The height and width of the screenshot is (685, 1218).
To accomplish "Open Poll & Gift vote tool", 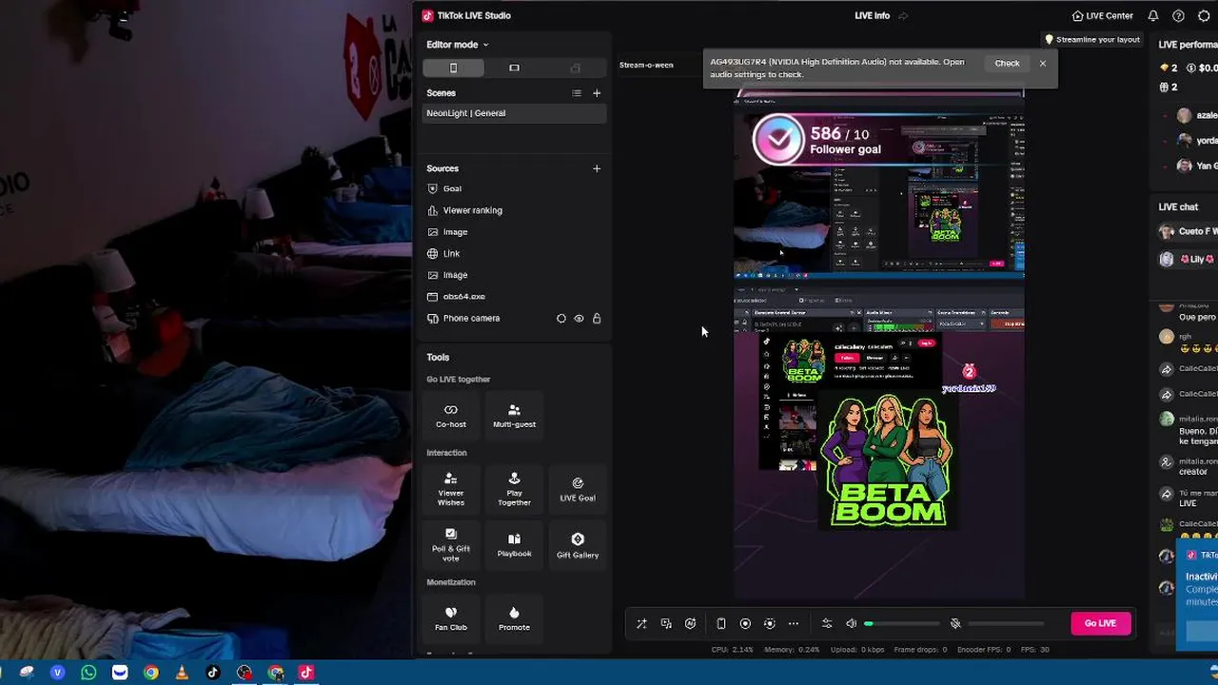I will (451, 544).
